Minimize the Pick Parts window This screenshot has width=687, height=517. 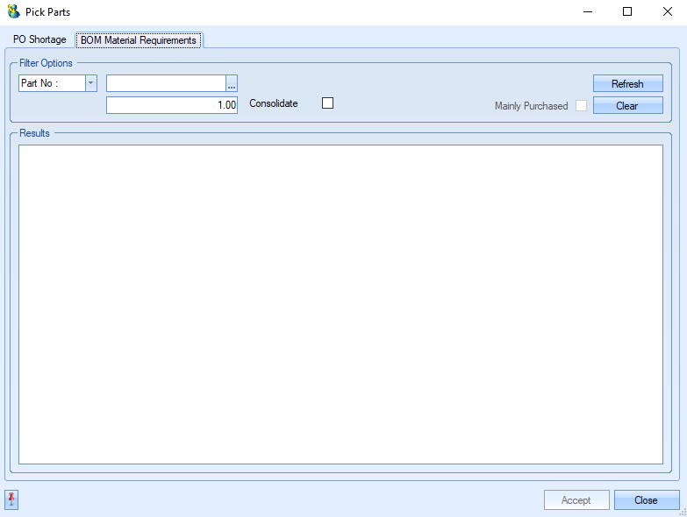(588, 11)
